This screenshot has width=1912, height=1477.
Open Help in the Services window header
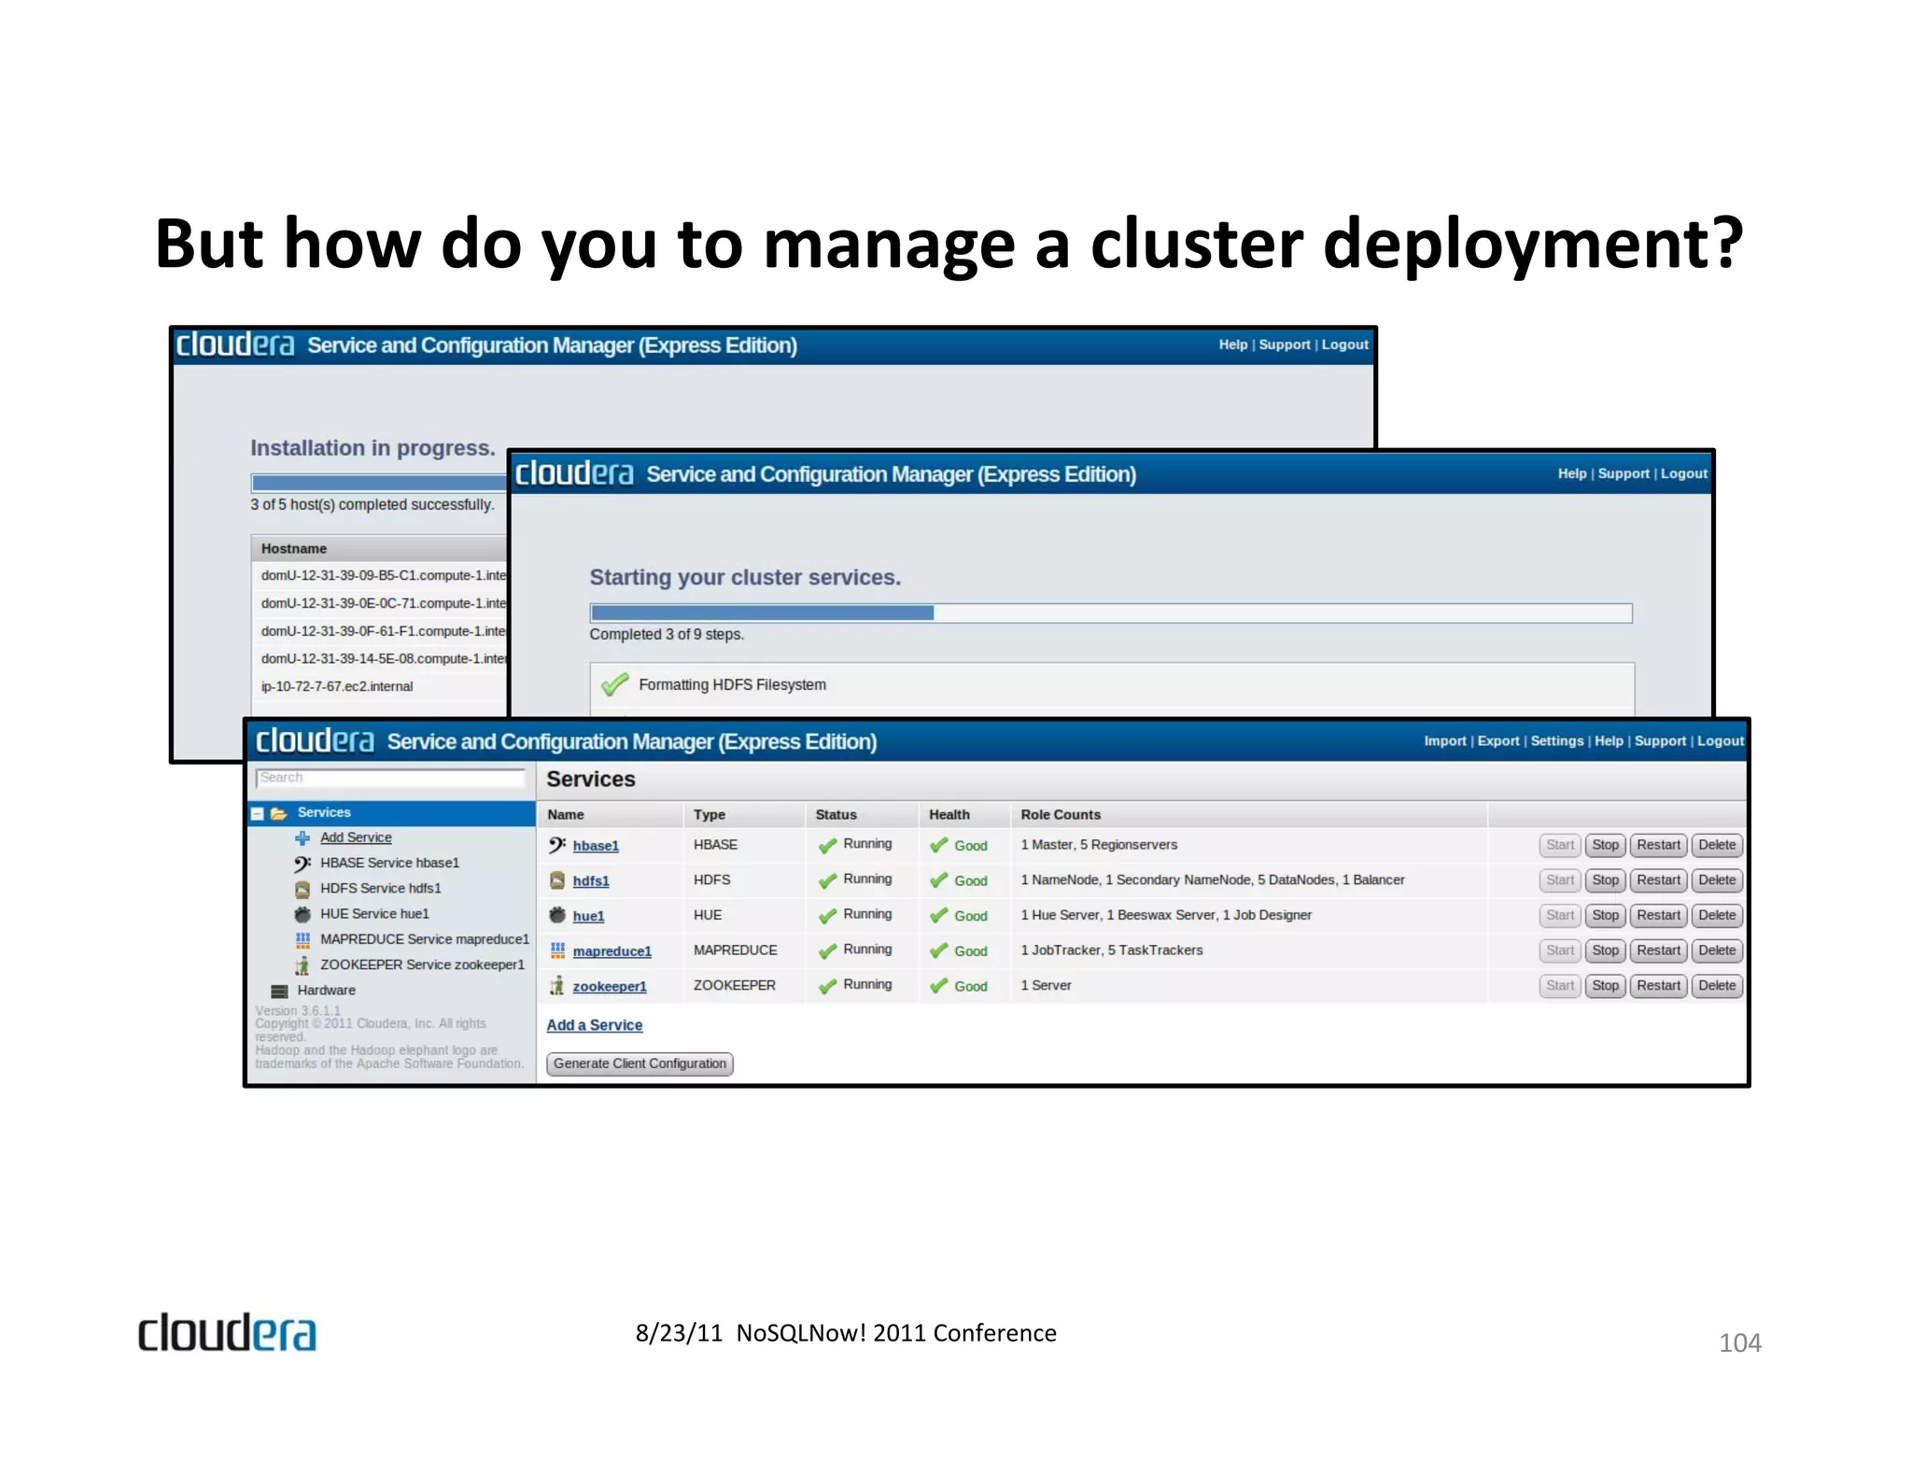click(x=1609, y=740)
